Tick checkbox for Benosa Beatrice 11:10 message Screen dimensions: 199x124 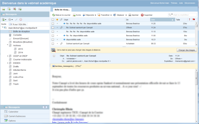[x=53, y=31]
